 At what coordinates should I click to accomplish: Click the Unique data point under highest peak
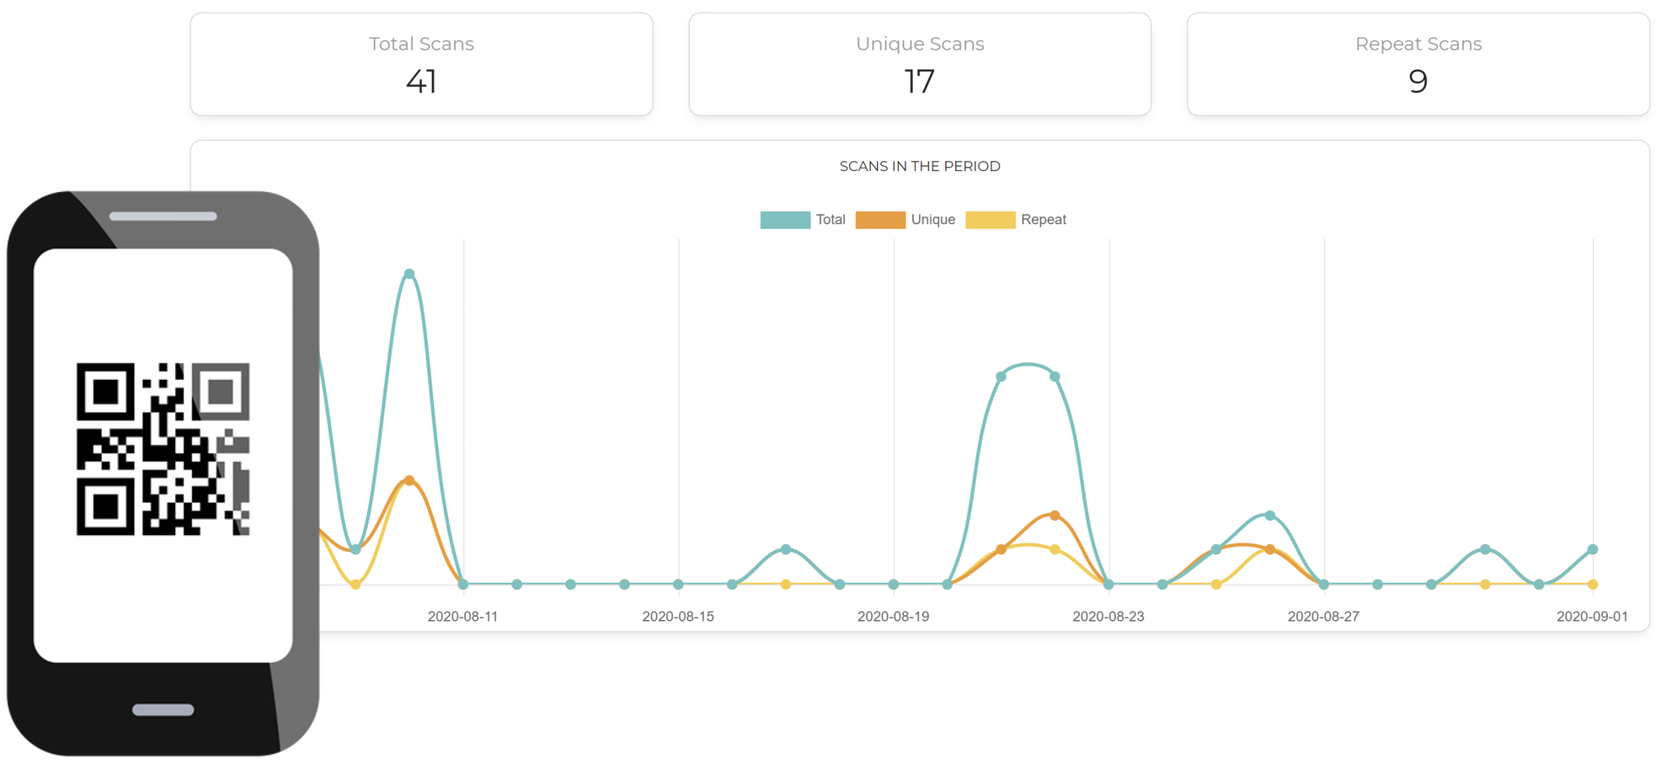[x=409, y=480]
